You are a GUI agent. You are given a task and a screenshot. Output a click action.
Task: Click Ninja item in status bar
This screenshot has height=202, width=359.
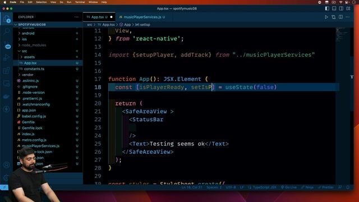307,187
